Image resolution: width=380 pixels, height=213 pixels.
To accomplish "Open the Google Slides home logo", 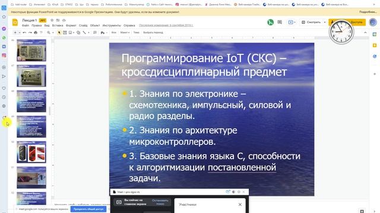I will coord(15,22).
